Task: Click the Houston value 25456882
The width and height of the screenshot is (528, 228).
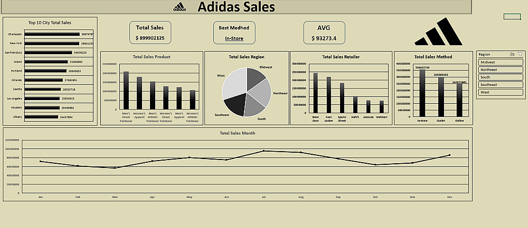Action: pos(68,108)
